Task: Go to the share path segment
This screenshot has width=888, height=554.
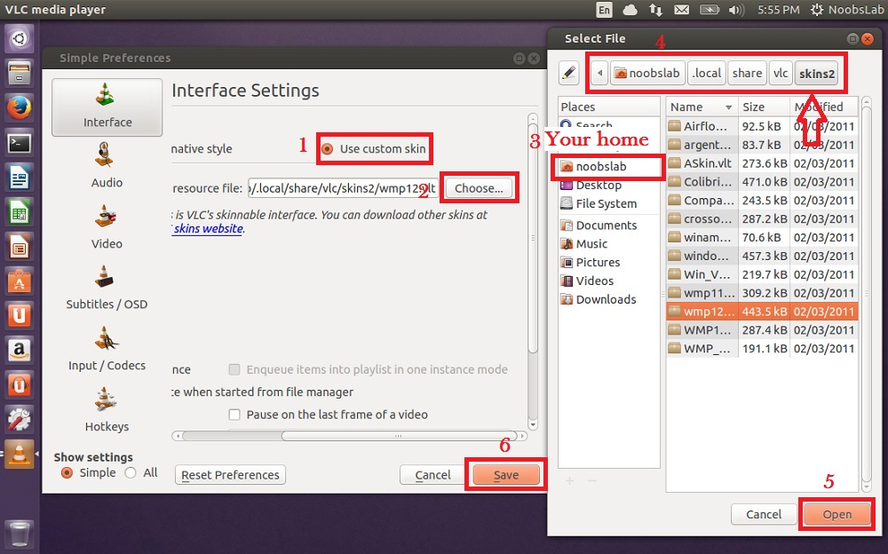Action: 747,73
